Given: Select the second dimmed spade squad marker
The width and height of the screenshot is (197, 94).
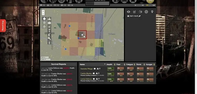Looking at the screenshot, I should 44,23.
